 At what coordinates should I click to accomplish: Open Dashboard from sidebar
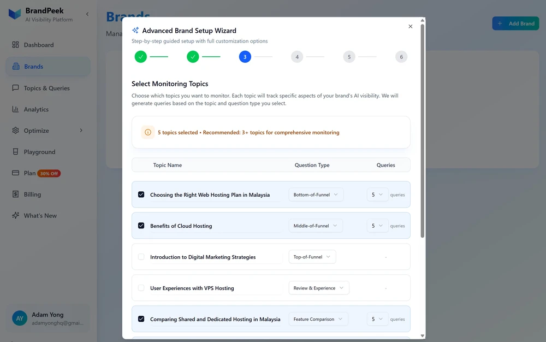point(48,45)
